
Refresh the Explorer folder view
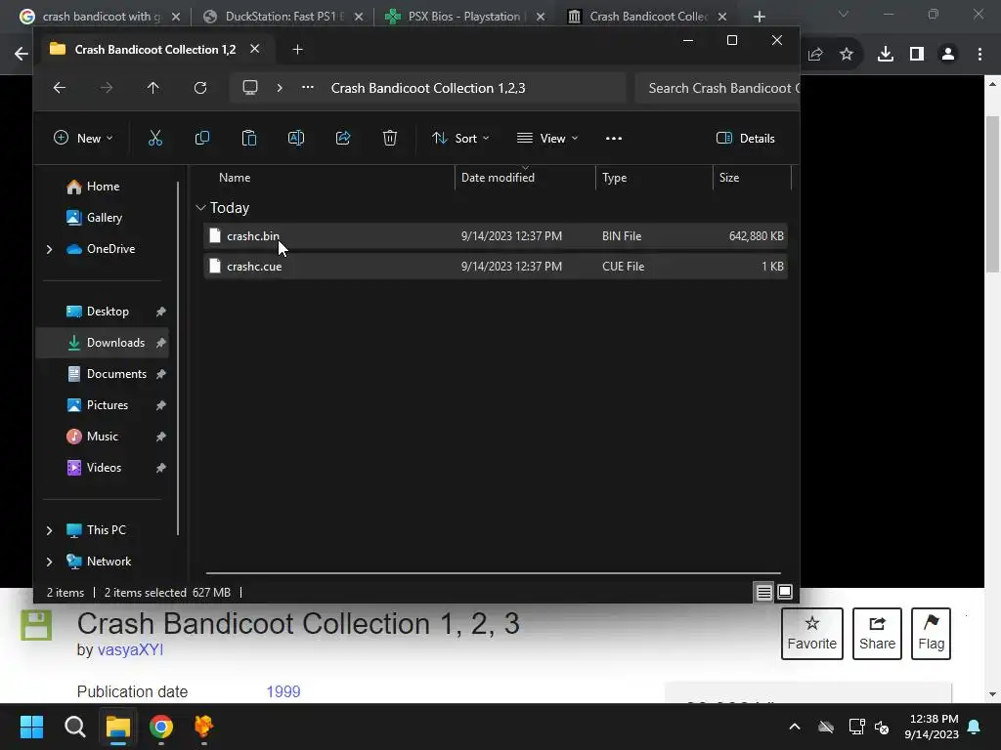(x=200, y=88)
